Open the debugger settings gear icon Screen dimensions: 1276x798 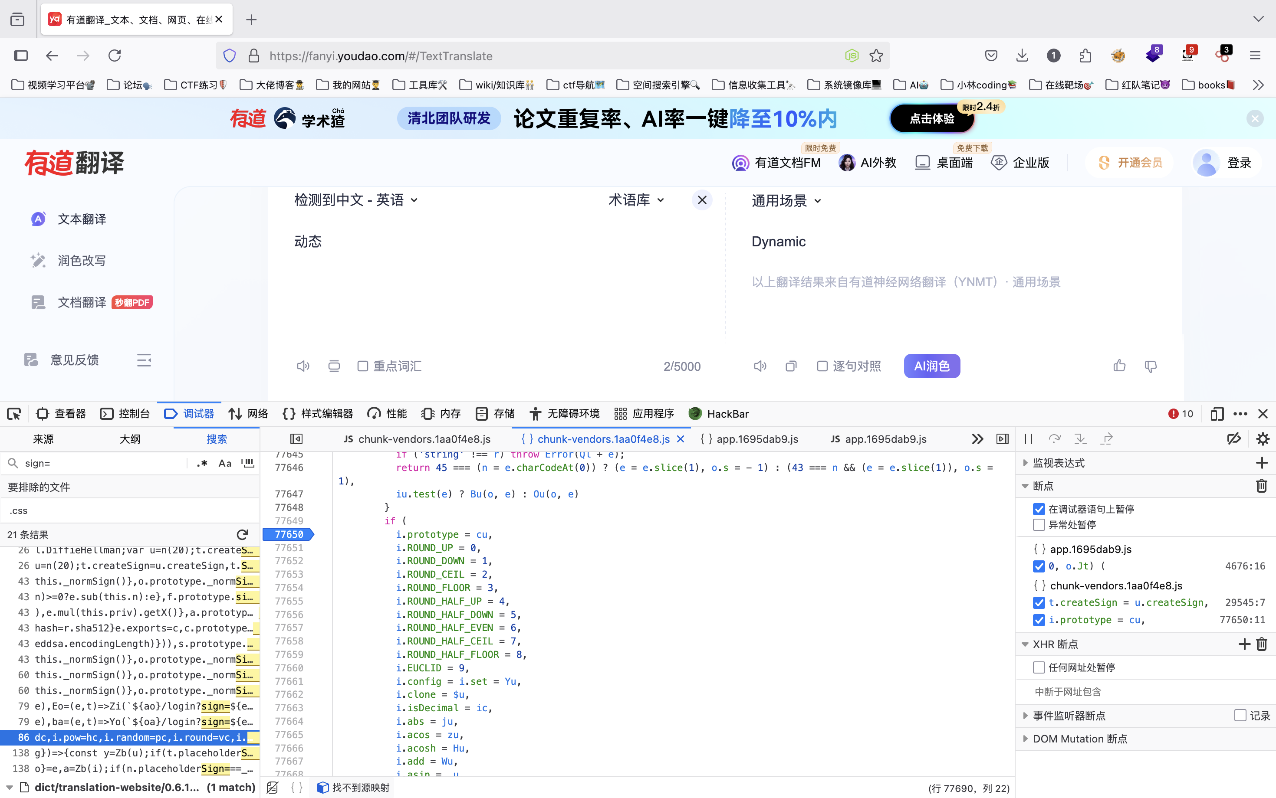click(1263, 438)
